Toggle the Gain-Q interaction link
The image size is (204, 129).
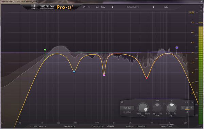[164, 104]
